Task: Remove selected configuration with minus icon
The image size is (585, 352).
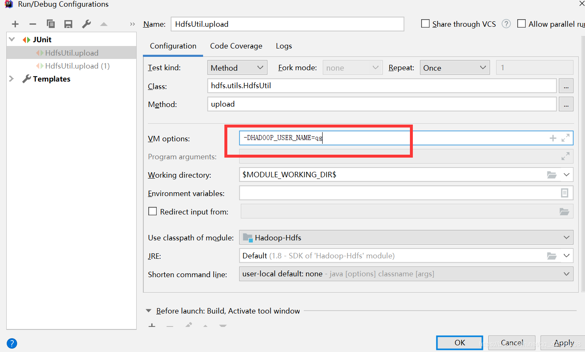Action: pos(33,24)
